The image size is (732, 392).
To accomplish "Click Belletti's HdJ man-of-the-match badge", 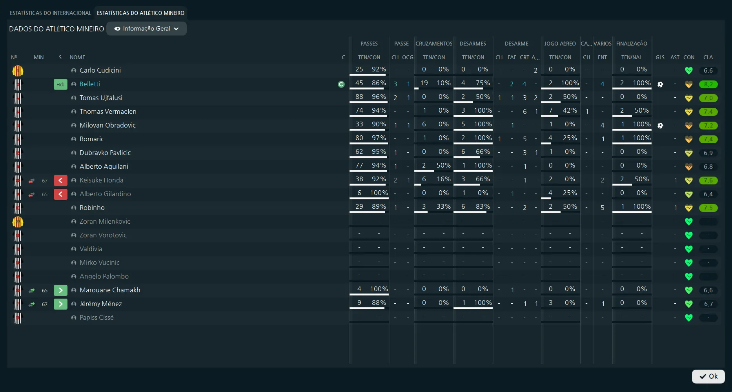I will click(x=60, y=84).
